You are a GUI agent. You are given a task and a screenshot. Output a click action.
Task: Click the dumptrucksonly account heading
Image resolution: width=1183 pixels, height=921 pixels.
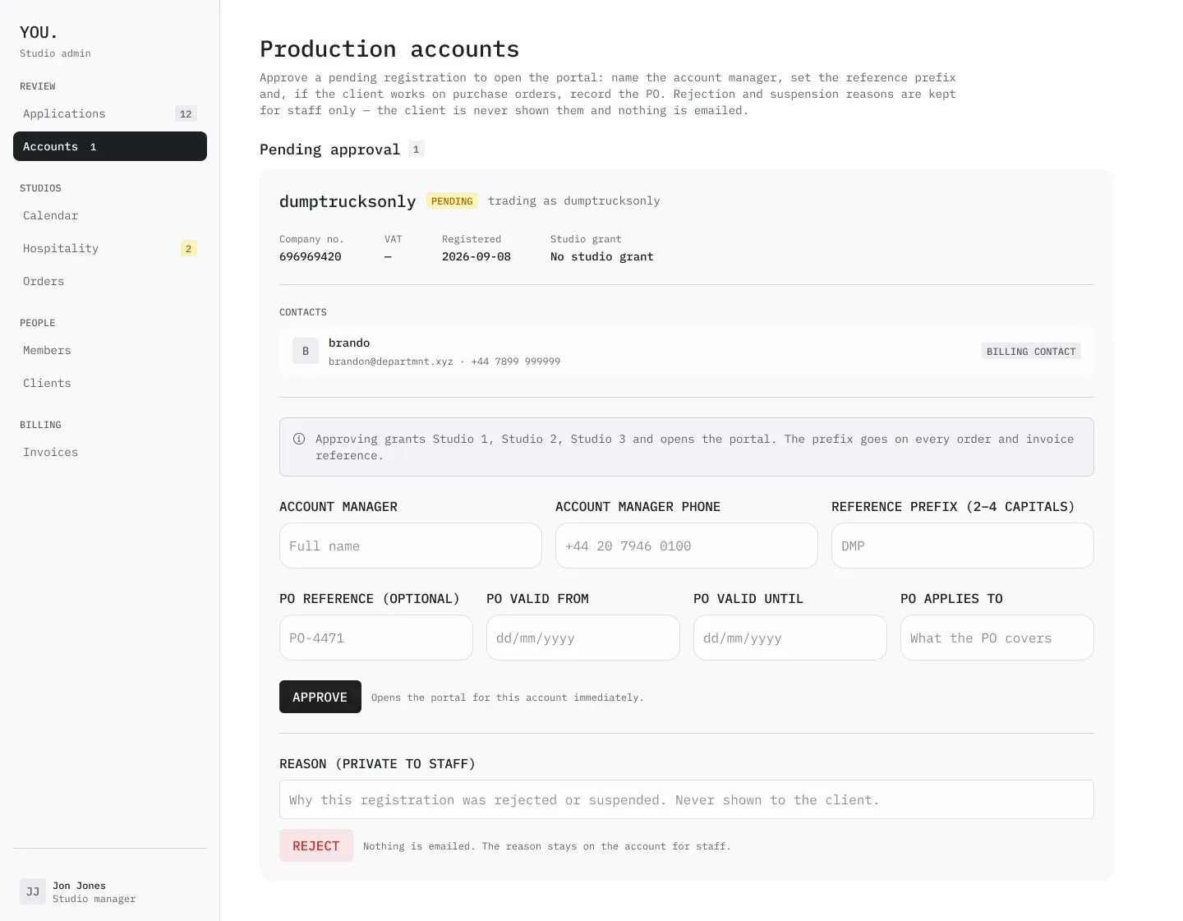(x=348, y=201)
